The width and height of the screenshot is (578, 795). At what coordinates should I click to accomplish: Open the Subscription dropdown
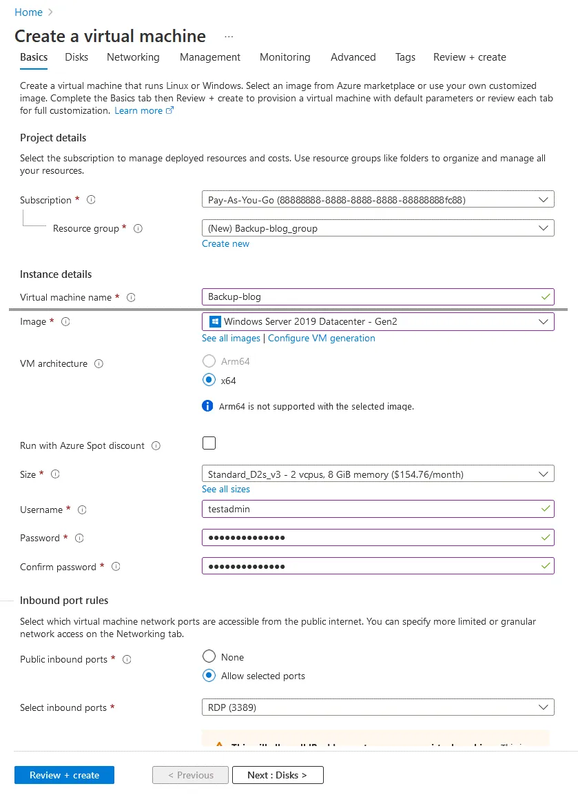[378, 200]
